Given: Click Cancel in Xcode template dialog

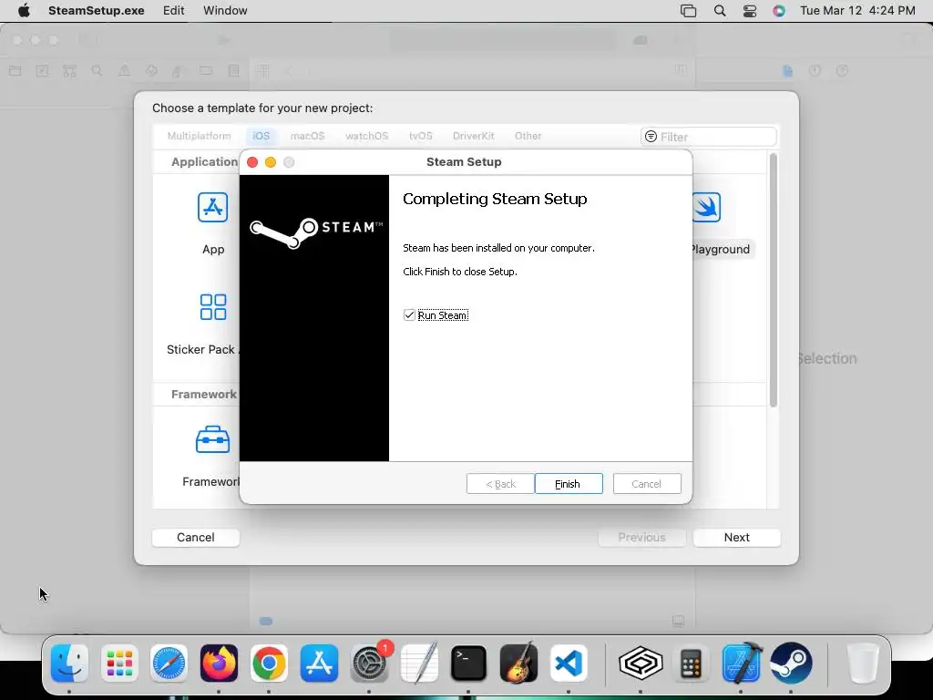Looking at the screenshot, I should point(196,538).
